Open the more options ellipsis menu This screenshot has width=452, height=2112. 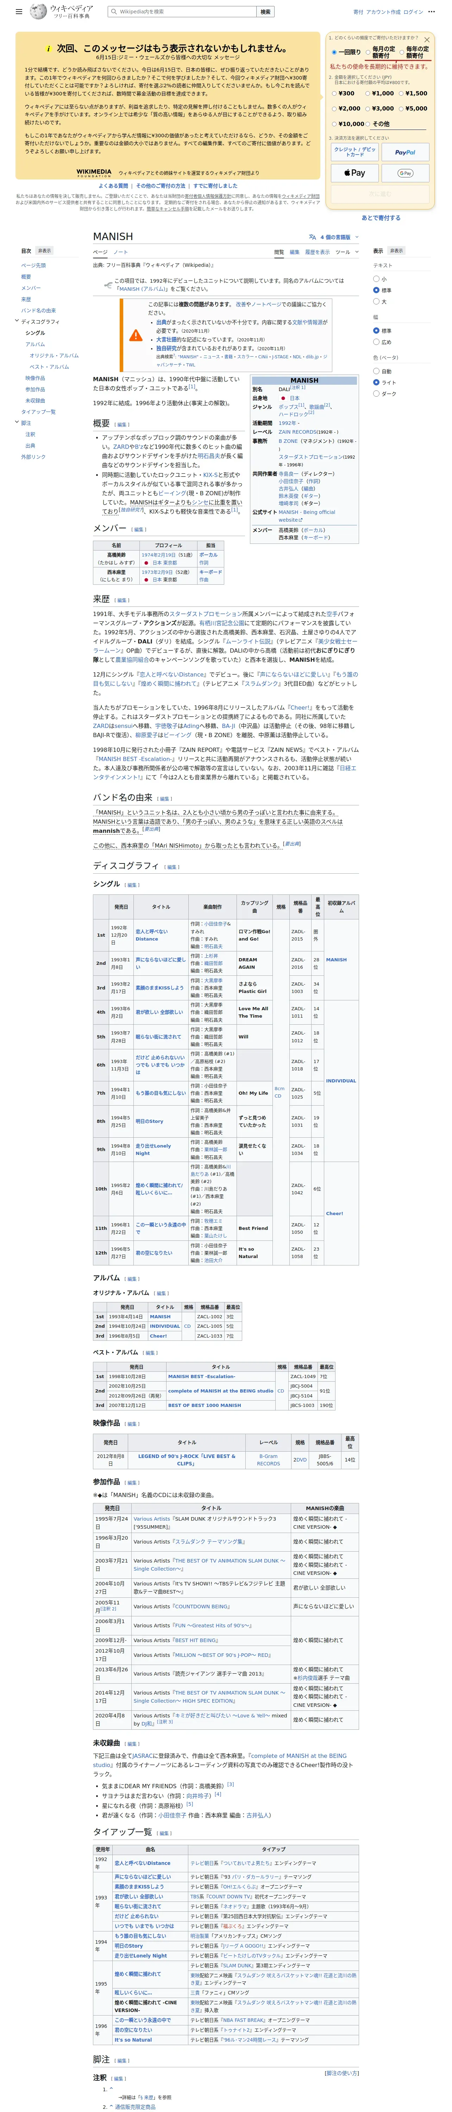(x=432, y=12)
